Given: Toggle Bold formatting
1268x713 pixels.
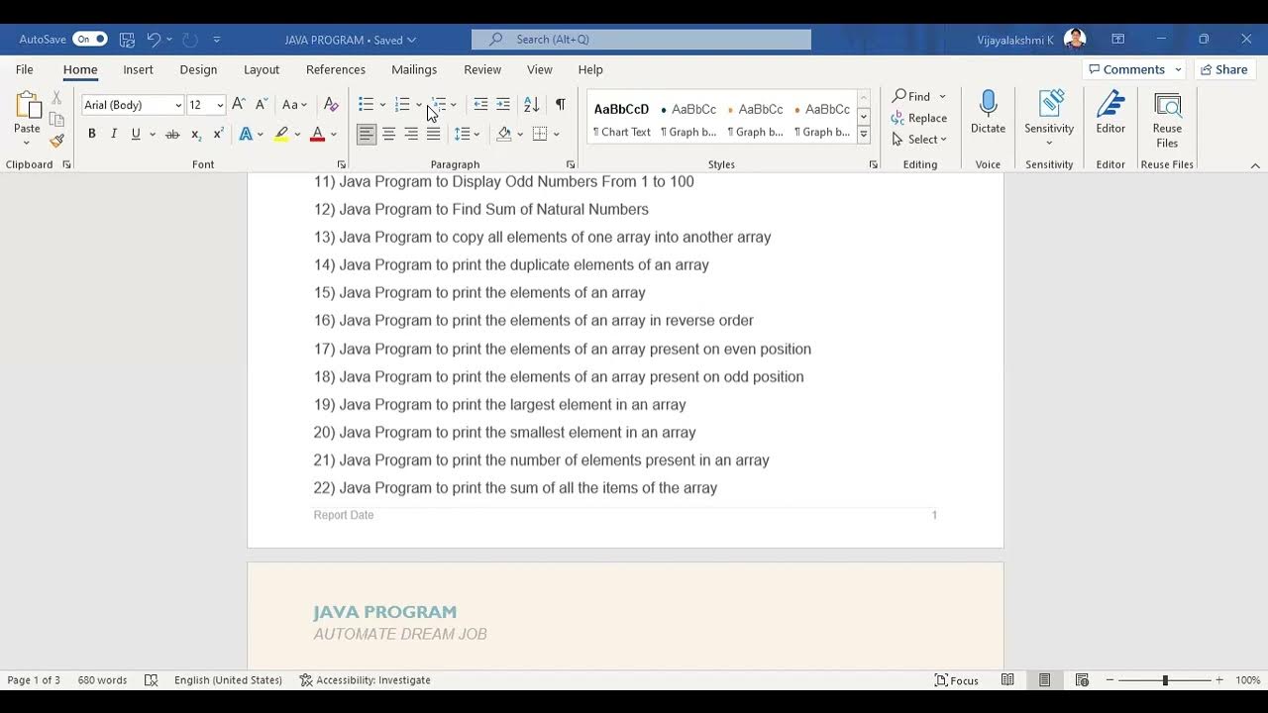Looking at the screenshot, I should click(91, 134).
